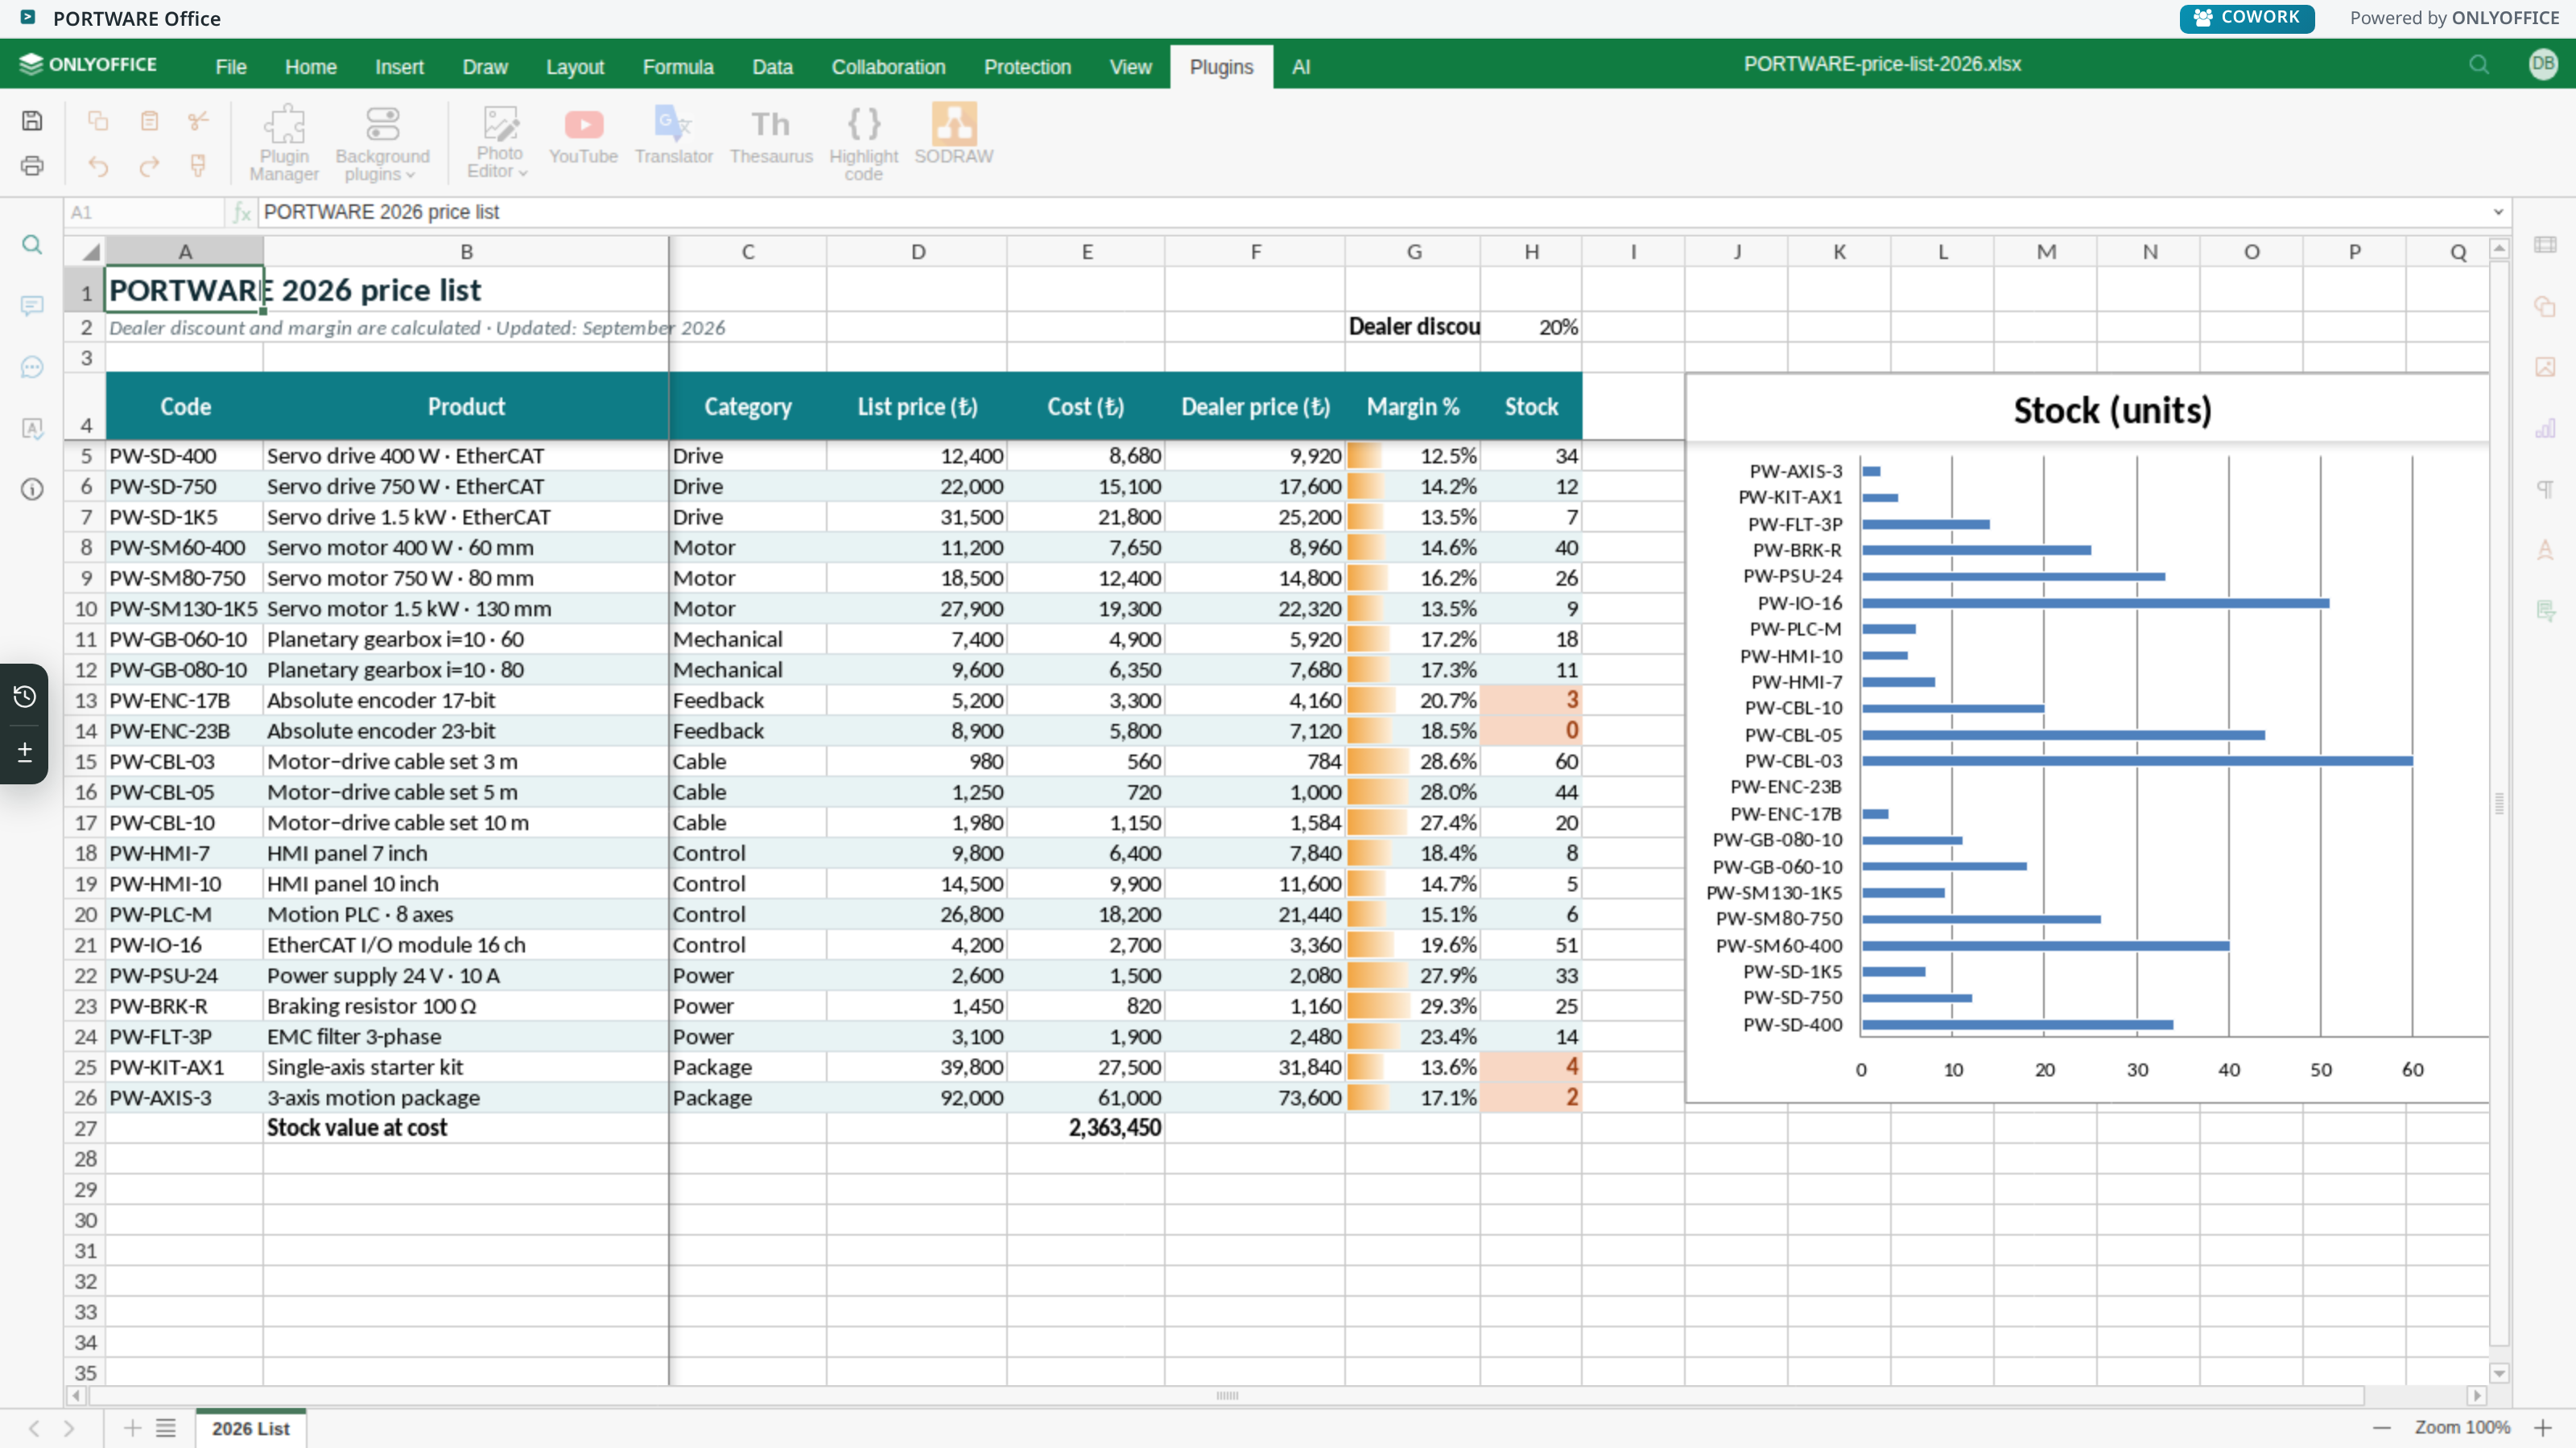Zoom in with the plus button
The width and height of the screenshot is (2576, 1448).
click(x=2543, y=1428)
